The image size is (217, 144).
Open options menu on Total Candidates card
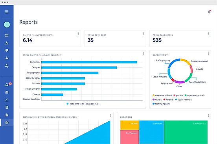click(208, 33)
